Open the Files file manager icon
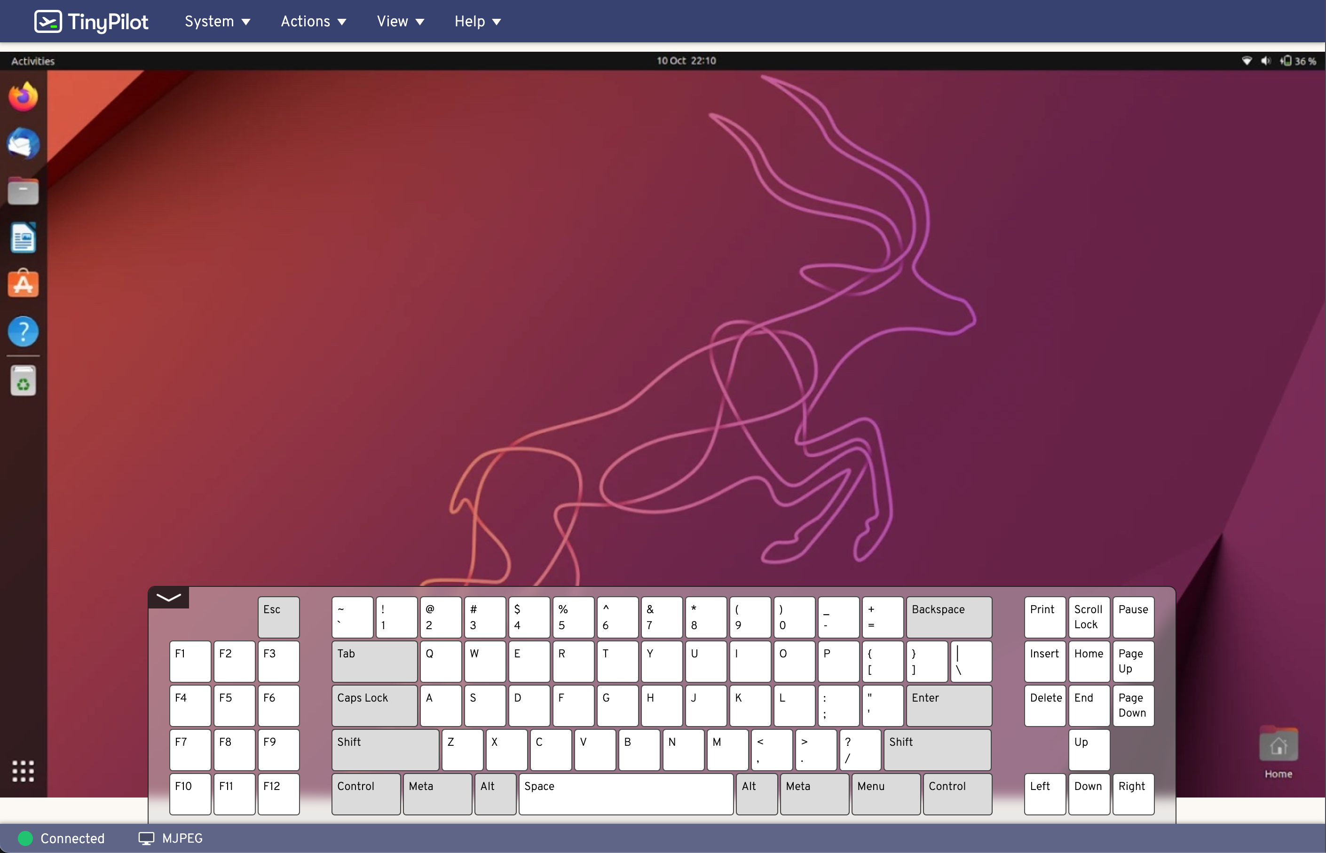The height and width of the screenshot is (853, 1326). (x=23, y=190)
